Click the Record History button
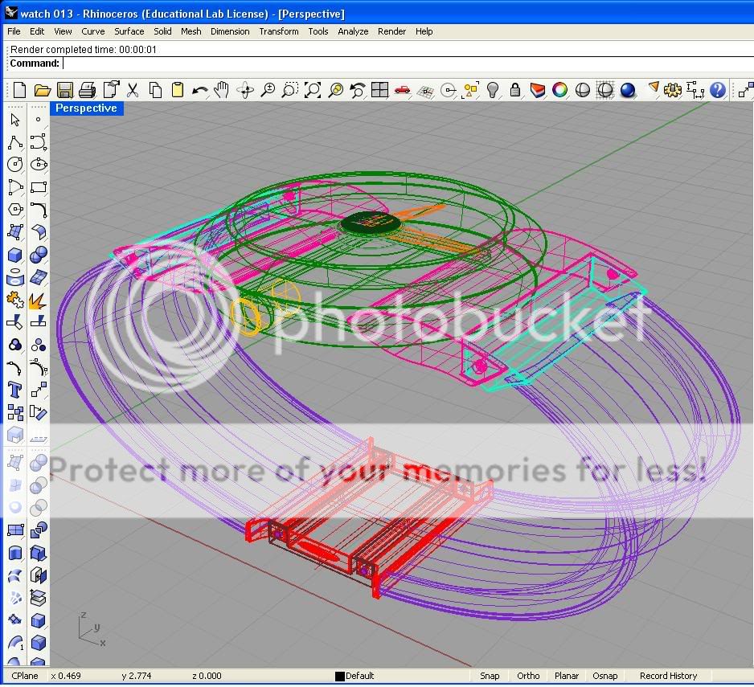Image resolution: width=754 pixels, height=687 pixels. click(668, 676)
